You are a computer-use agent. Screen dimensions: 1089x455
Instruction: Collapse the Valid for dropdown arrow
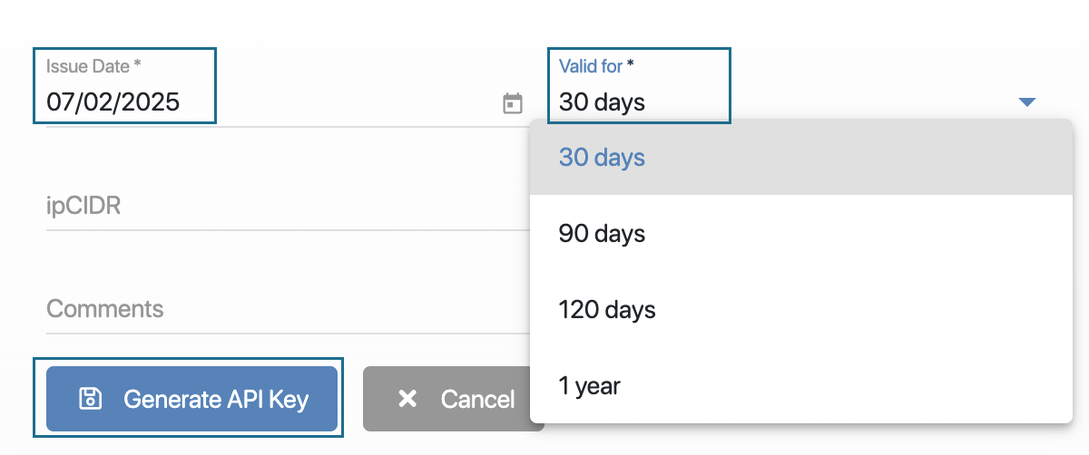(1026, 102)
